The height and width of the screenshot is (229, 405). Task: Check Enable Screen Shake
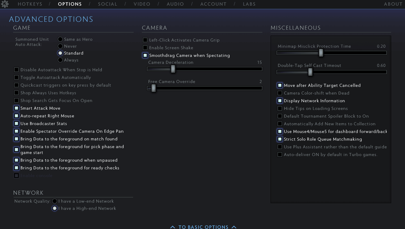click(x=145, y=48)
